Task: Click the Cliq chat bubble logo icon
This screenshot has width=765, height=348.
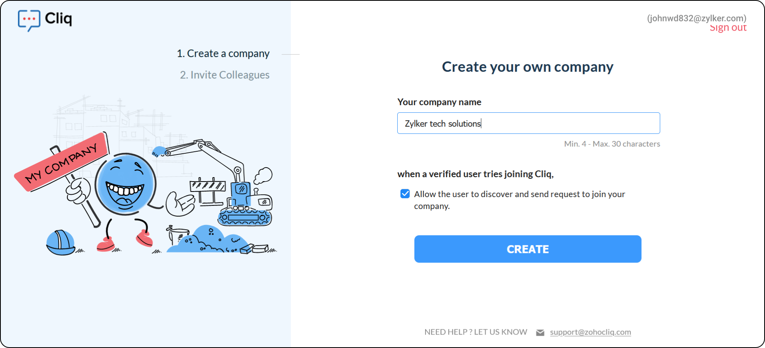Action: pyautogui.click(x=29, y=20)
